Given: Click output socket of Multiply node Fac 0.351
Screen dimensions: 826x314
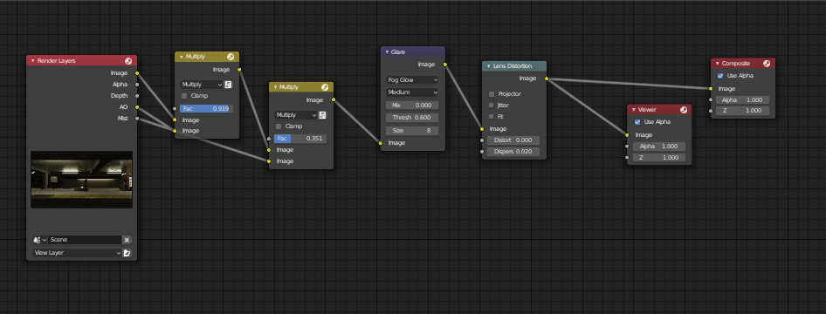Looking at the screenshot, I should click(334, 100).
